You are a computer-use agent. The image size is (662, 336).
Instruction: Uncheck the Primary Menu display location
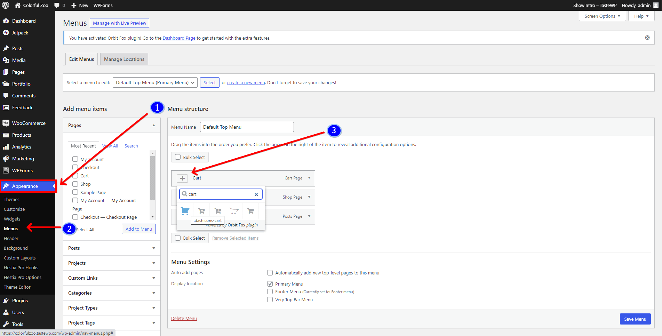270,284
